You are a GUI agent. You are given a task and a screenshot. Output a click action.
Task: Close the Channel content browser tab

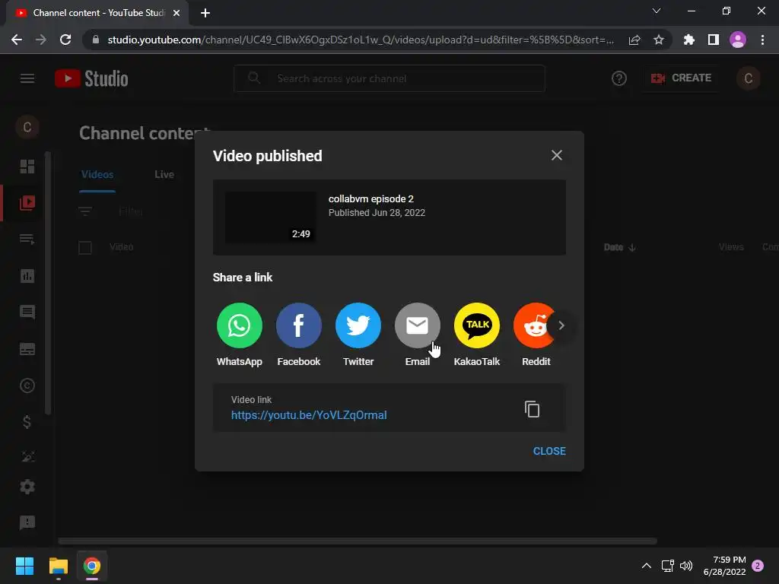point(176,13)
